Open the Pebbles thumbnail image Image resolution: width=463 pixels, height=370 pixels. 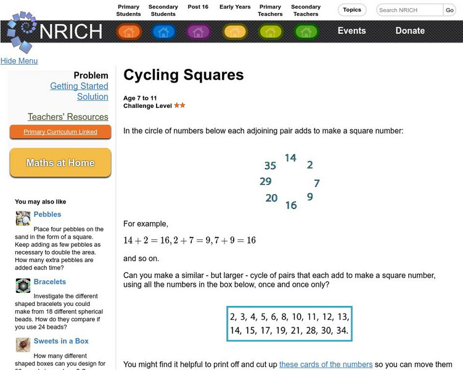23,218
